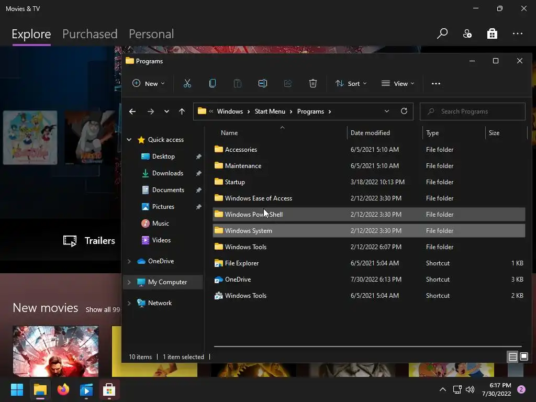Click the Paste clipboard icon
Viewport: 536px width, 402px height.
237,83
